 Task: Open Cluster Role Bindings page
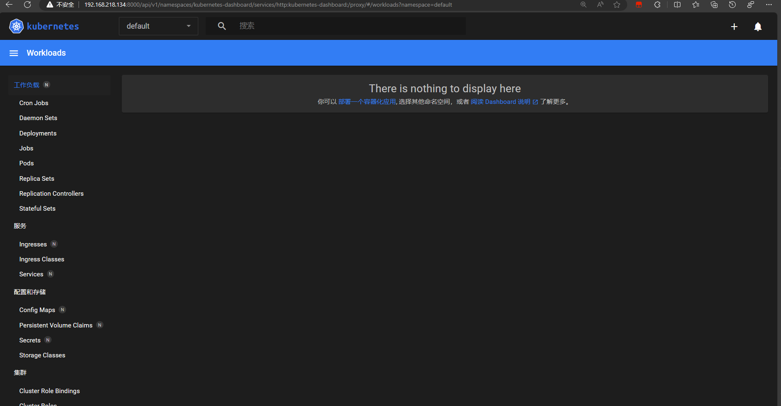point(49,391)
